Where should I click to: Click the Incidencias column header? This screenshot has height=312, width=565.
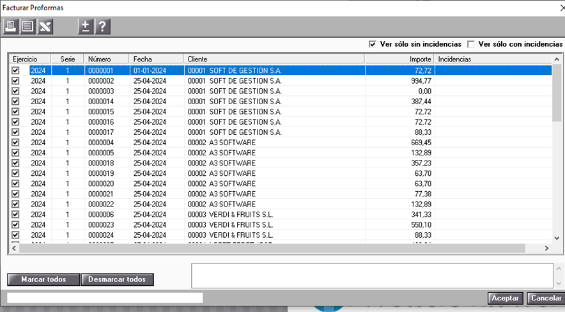pyautogui.click(x=493, y=59)
